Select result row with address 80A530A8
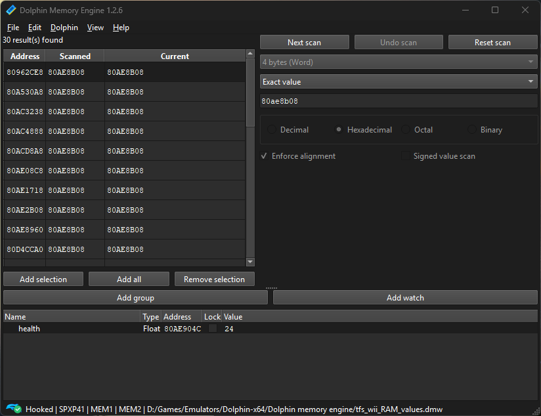This screenshot has height=416, width=541. pyautogui.click(x=125, y=92)
